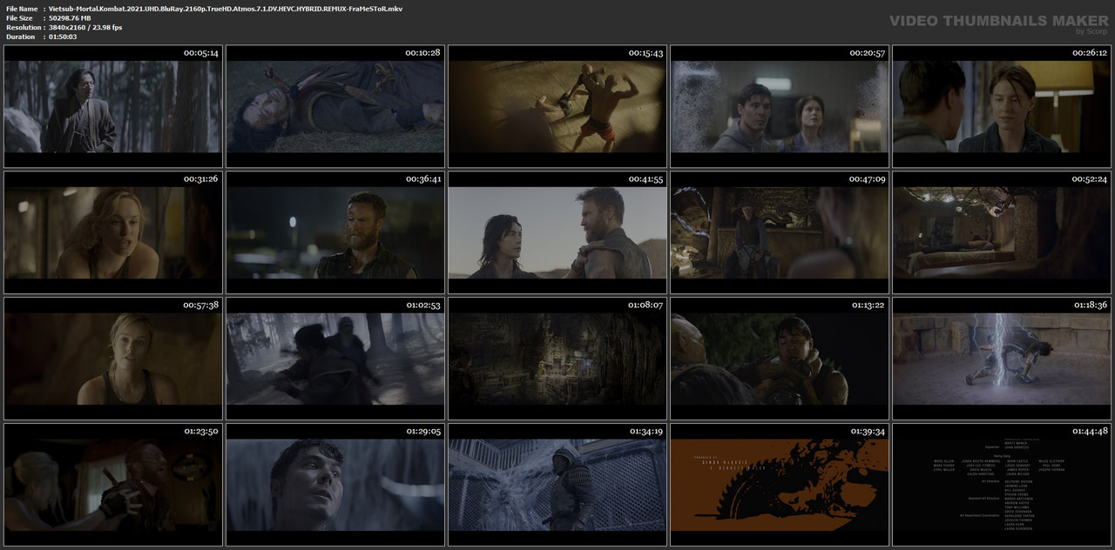The height and width of the screenshot is (550, 1115).
Task: Click the scrolling credits frame at 01:44:48
Action: [1000, 484]
